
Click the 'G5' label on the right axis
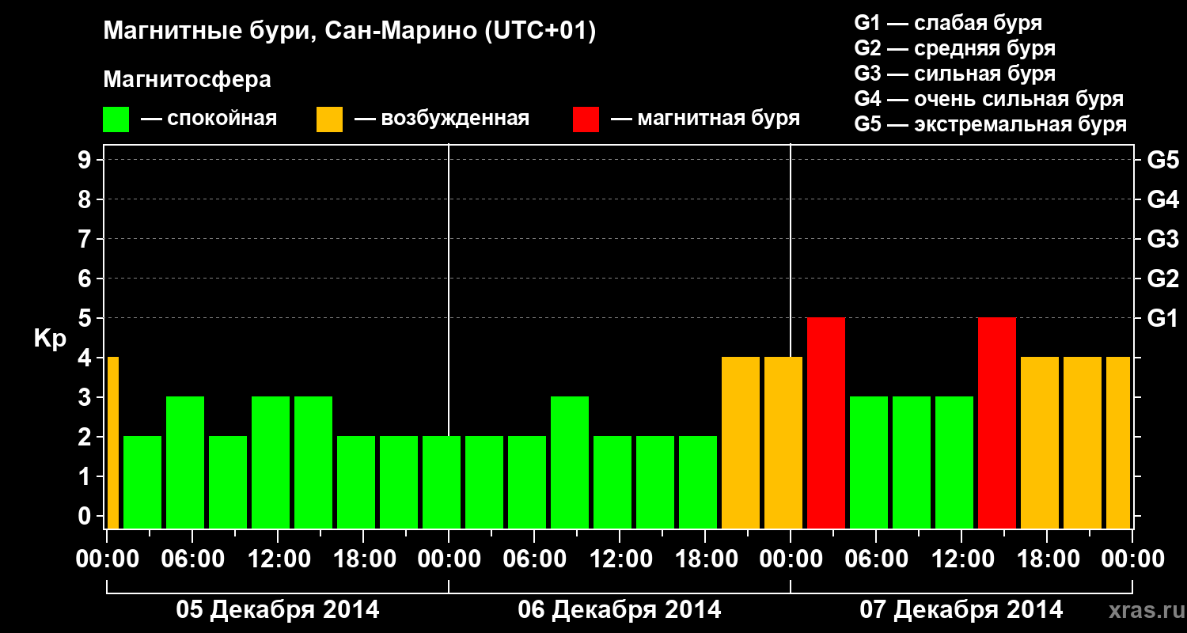pyautogui.click(x=1162, y=160)
